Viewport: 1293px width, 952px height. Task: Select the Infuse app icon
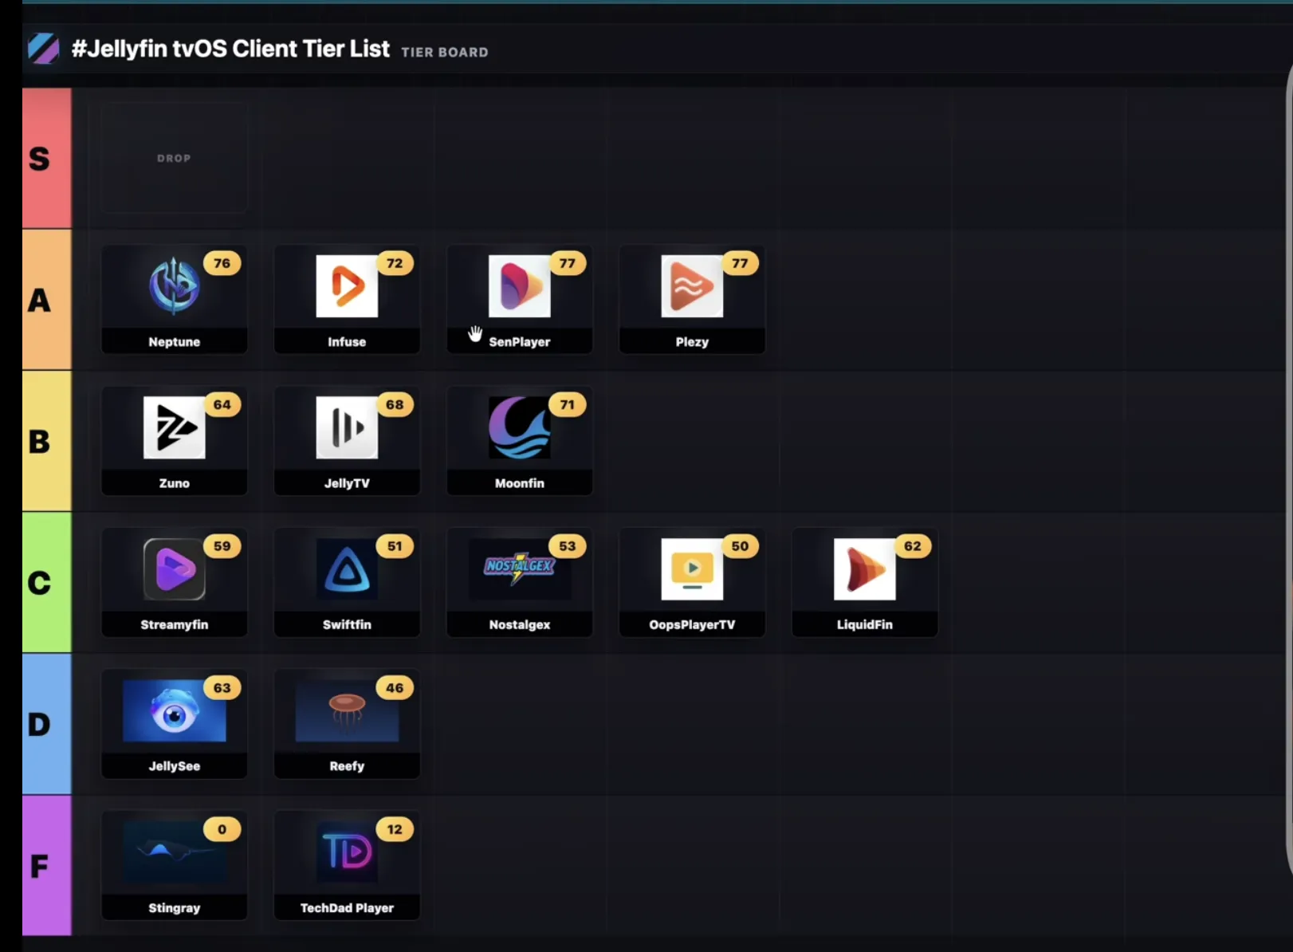tap(347, 286)
